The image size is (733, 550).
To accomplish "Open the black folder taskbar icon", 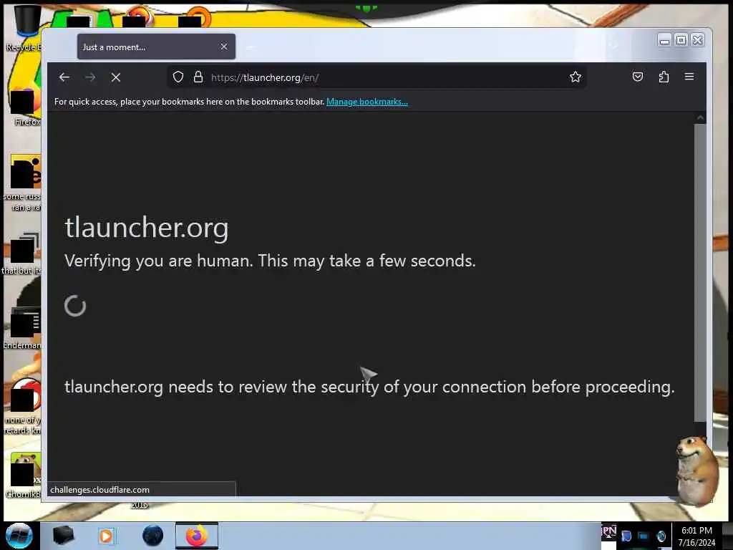I will [x=63, y=536].
